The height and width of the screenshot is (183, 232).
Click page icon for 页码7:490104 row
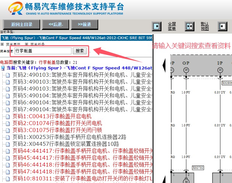tap(8, 110)
